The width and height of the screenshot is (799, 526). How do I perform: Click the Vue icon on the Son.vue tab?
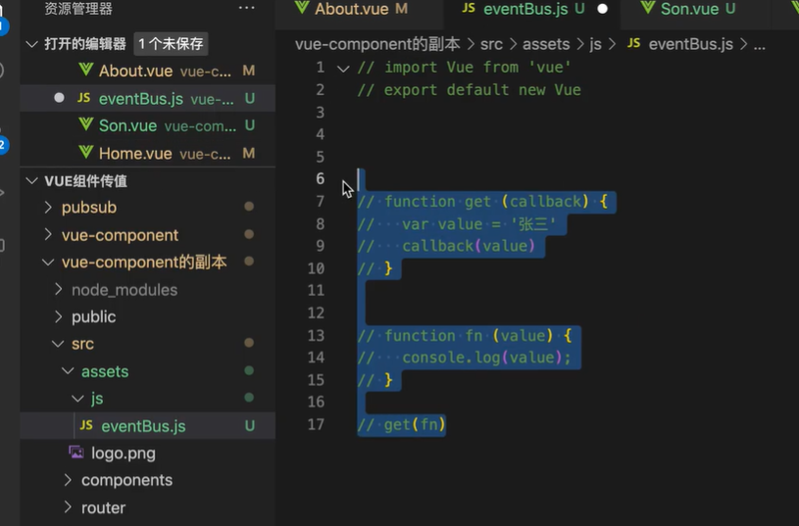tap(648, 8)
